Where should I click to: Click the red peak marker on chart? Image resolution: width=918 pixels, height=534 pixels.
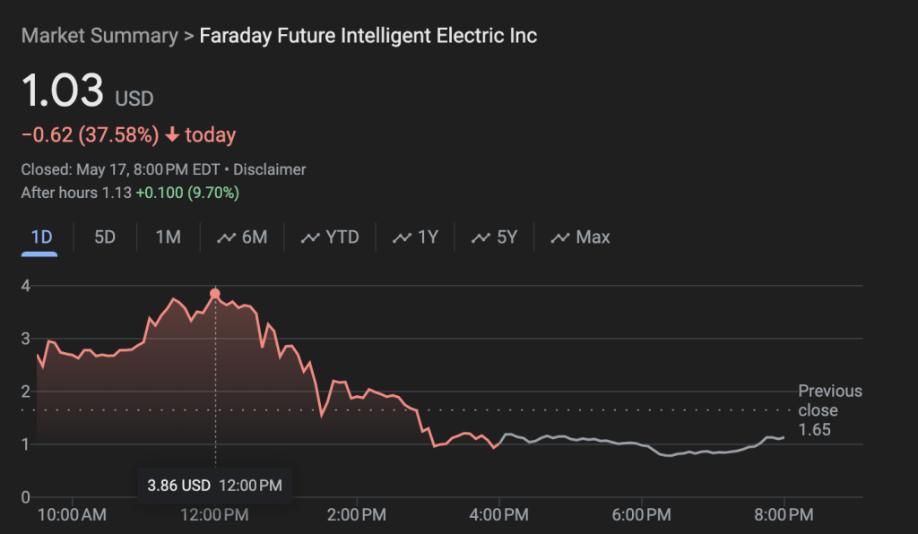[215, 294]
